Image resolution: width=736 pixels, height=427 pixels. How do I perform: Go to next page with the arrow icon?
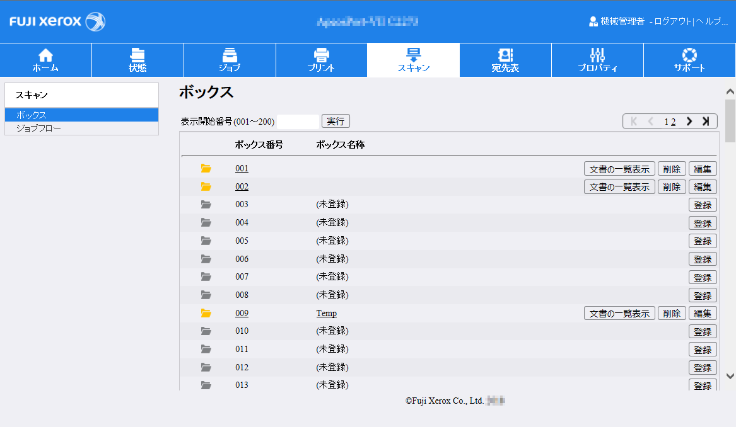click(689, 121)
